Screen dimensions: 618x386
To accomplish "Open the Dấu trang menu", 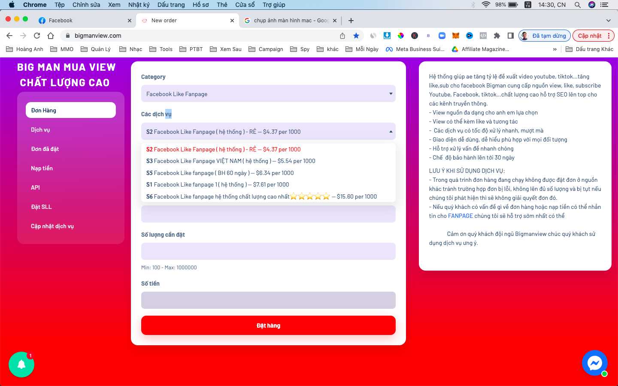I will pyautogui.click(x=171, y=5).
